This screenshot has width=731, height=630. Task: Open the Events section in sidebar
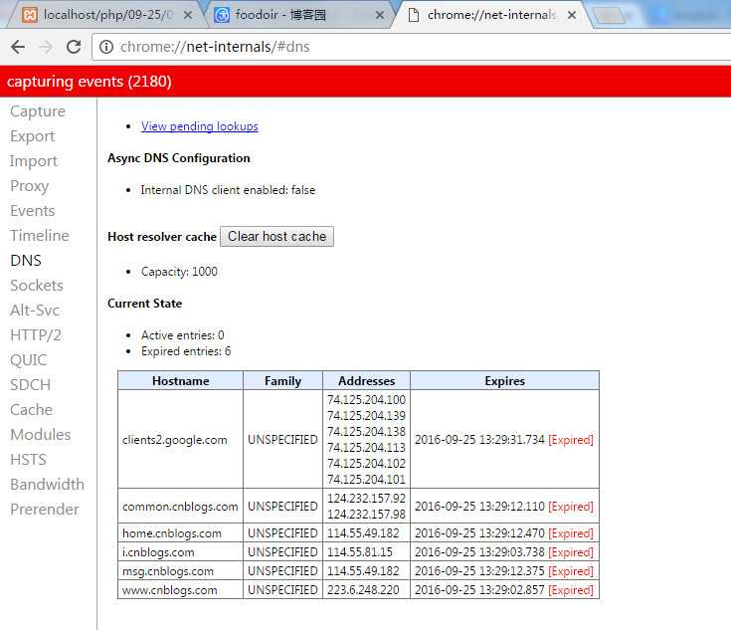[x=33, y=210]
